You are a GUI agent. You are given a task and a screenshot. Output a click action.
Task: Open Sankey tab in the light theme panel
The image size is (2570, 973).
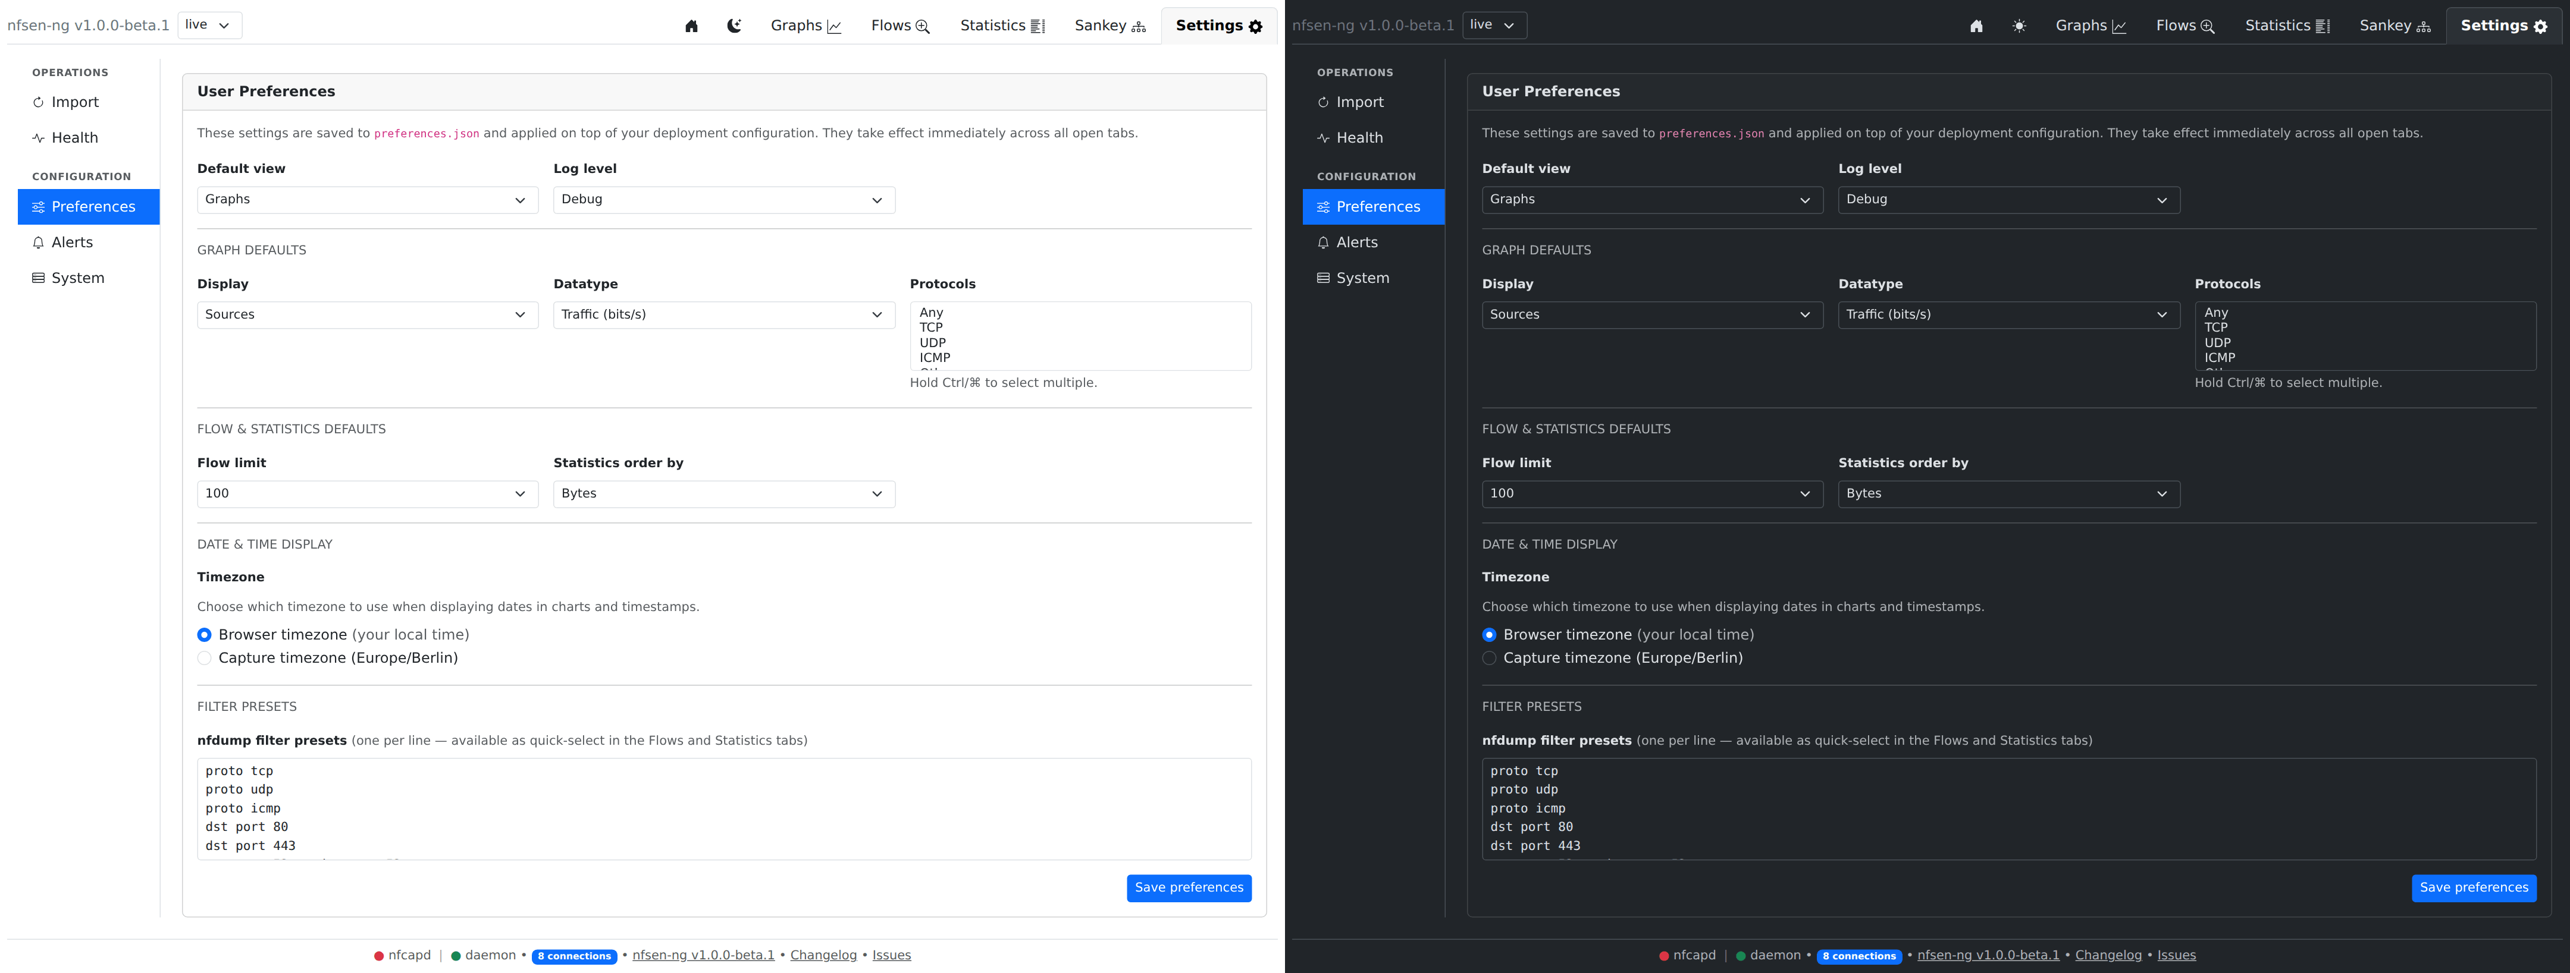point(1111,26)
